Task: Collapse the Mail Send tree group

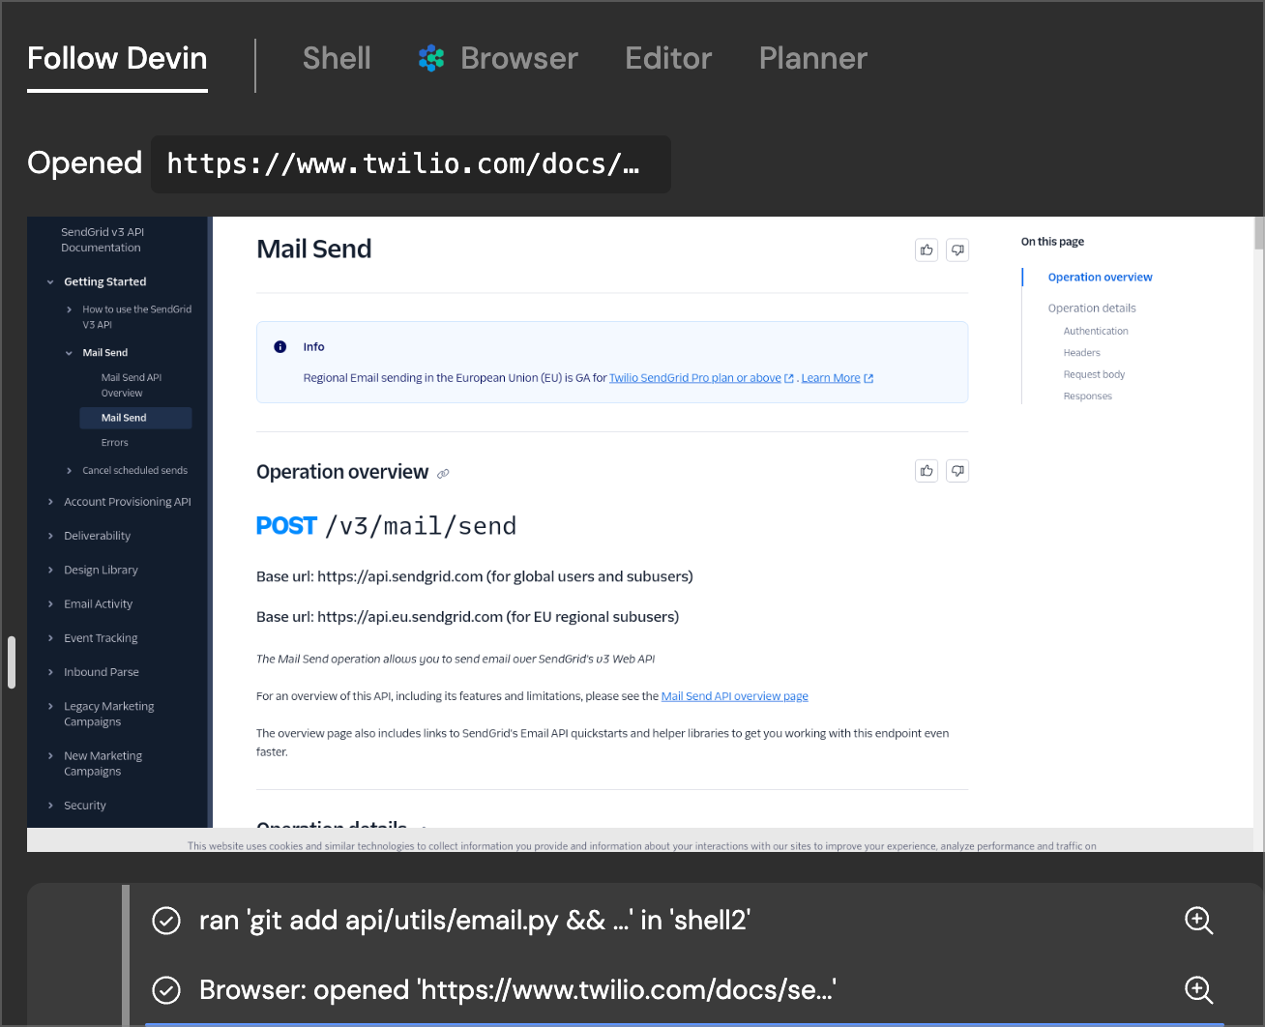Action: coord(69,353)
